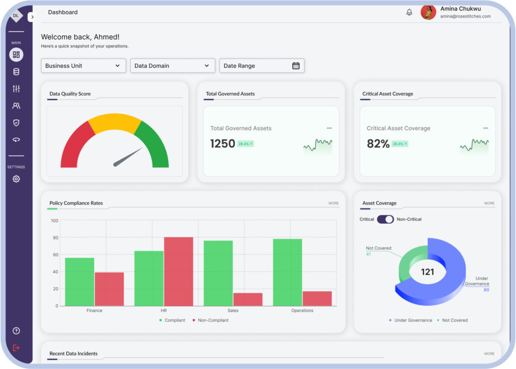
Task: Open the Settings gear in the sidebar
Action: pyautogui.click(x=16, y=179)
